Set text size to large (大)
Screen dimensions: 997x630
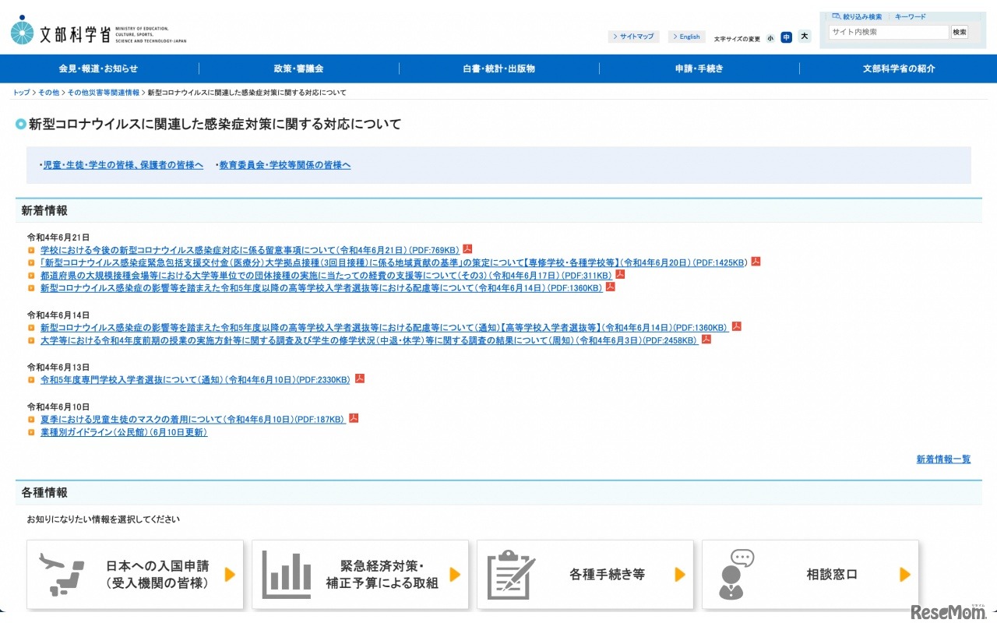[804, 37]
